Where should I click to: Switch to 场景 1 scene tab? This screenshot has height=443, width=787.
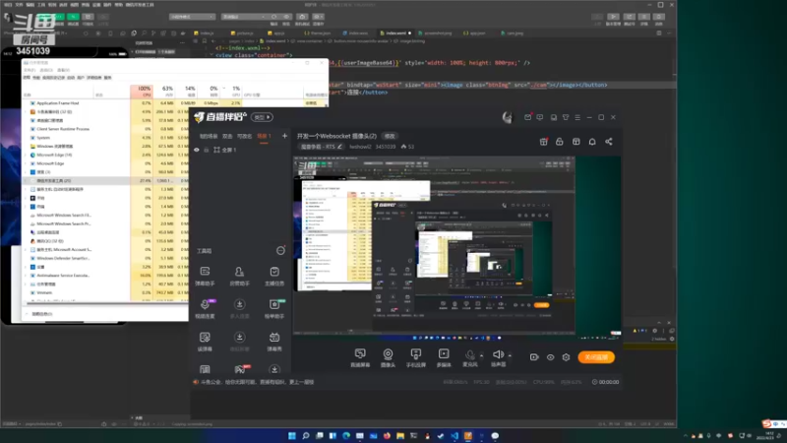click(x=264, y=136)
